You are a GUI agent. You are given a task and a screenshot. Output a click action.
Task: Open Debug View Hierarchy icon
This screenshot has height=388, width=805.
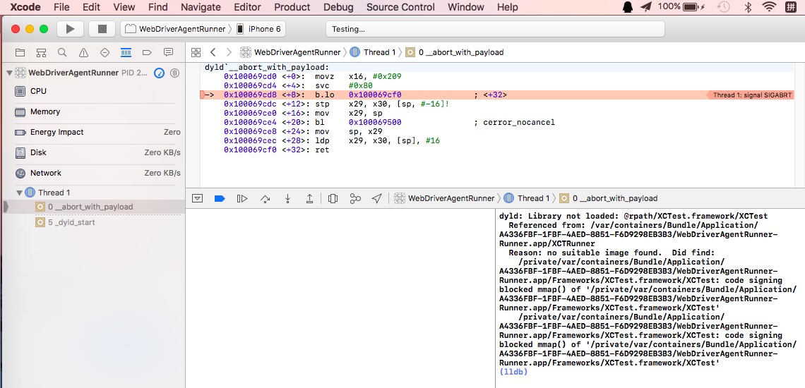pyautogui.click(x=333, y=198)
